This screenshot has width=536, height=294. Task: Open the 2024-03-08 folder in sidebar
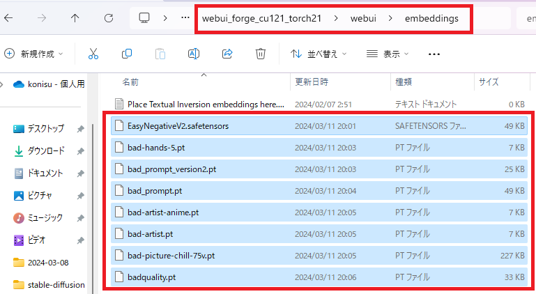click(x=40, y=262)
